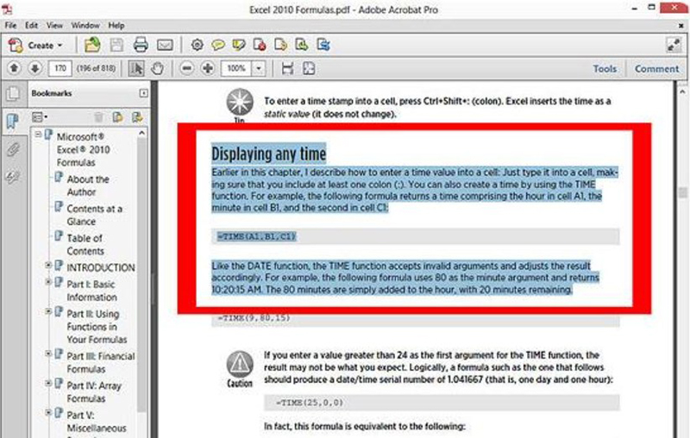The image size is (690, 438).
Task: Zoom in with the plus button
Action: (208, 68)
